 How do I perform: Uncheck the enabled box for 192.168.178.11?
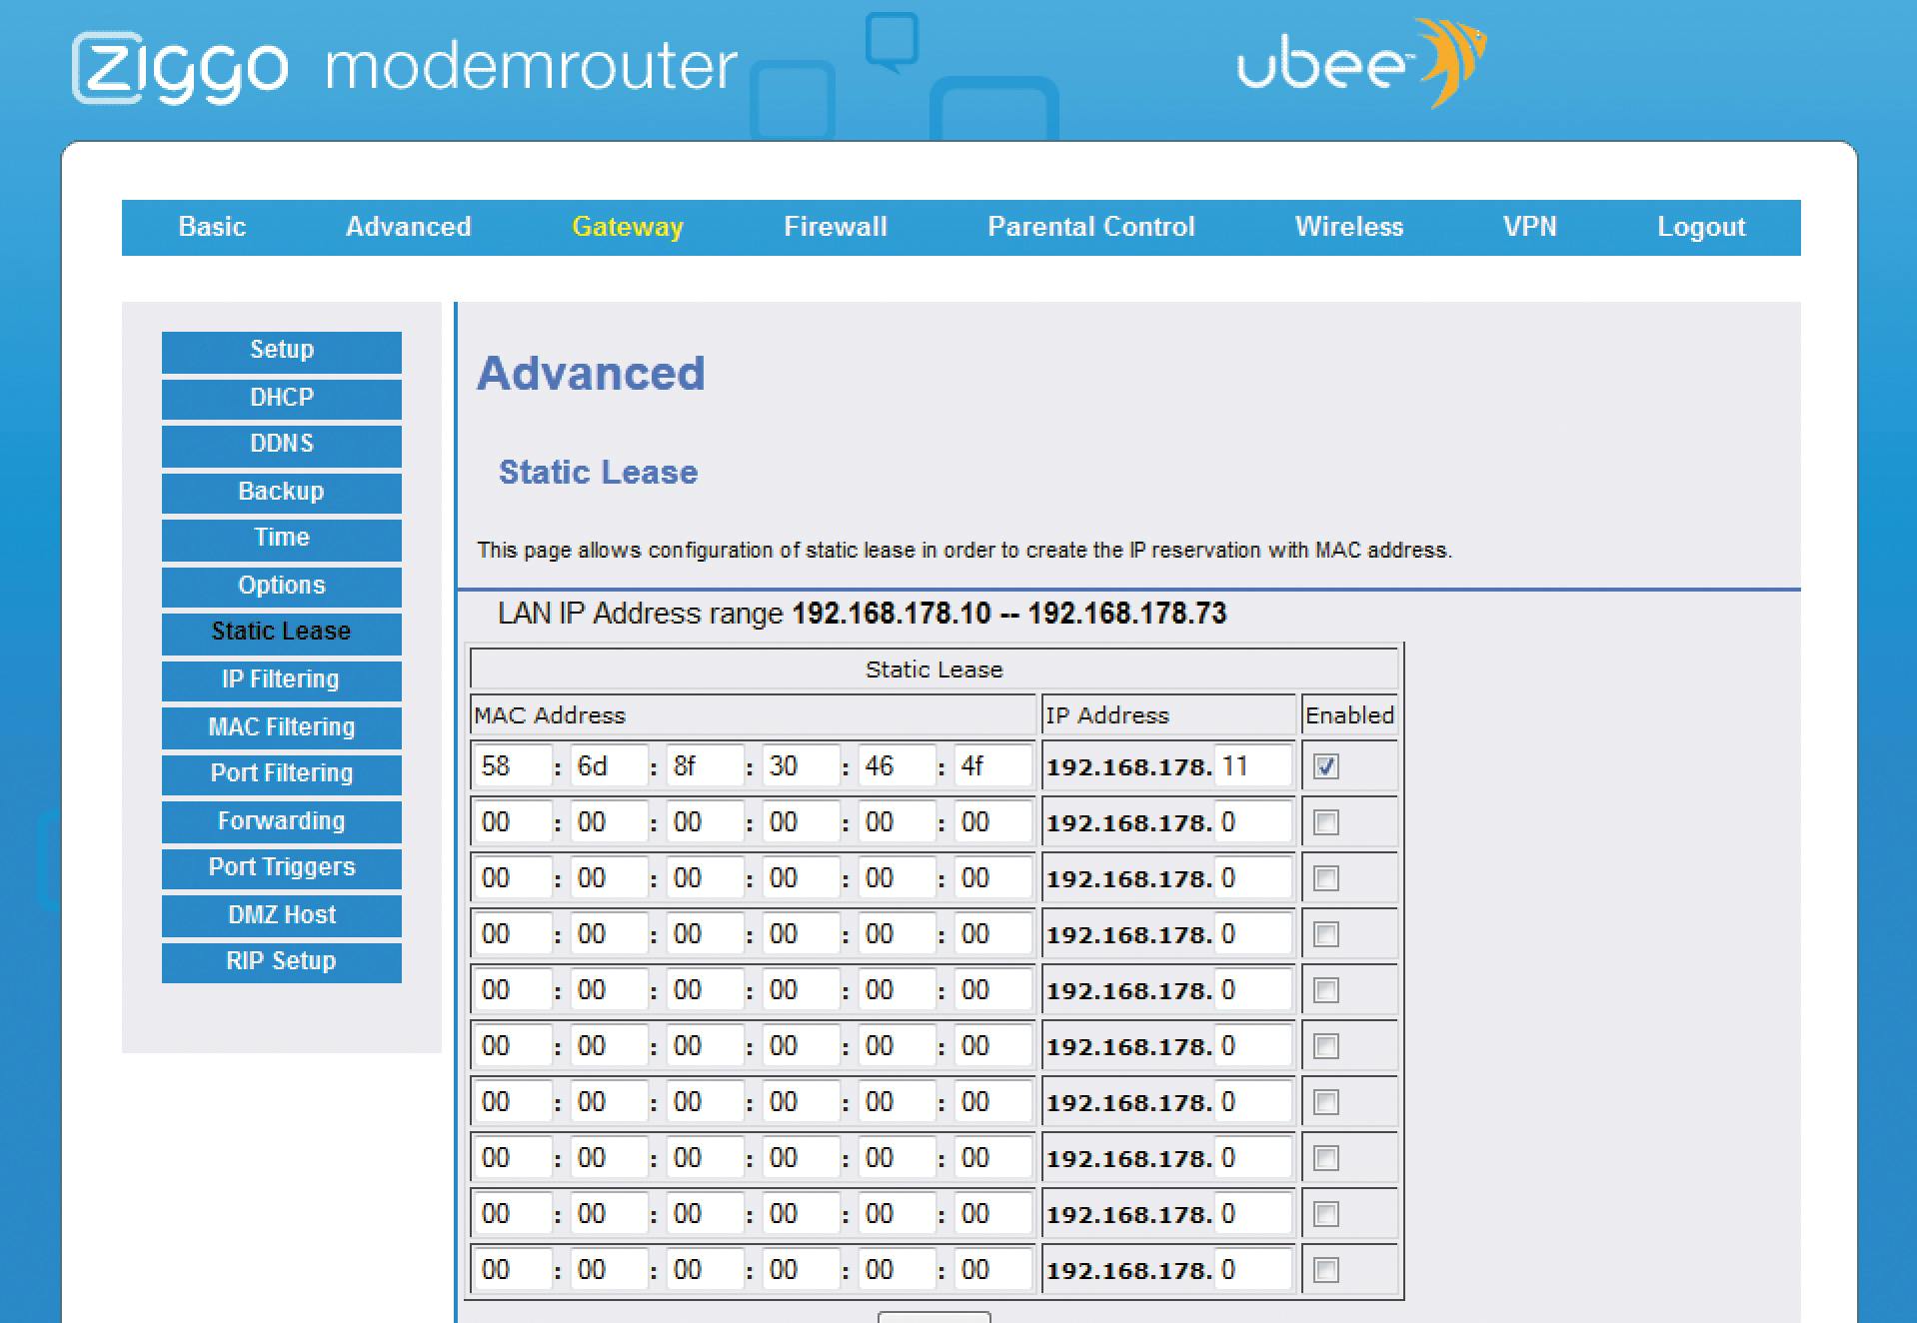pyautogui.click(x=1326, y=766)
